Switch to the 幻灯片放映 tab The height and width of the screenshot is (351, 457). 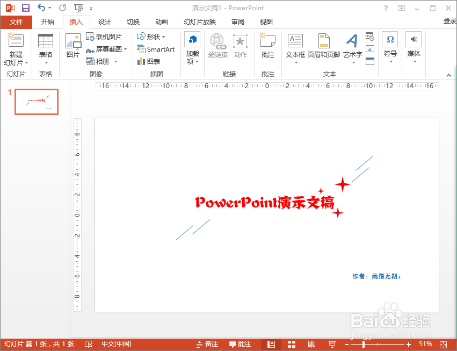tap(200, 22)
